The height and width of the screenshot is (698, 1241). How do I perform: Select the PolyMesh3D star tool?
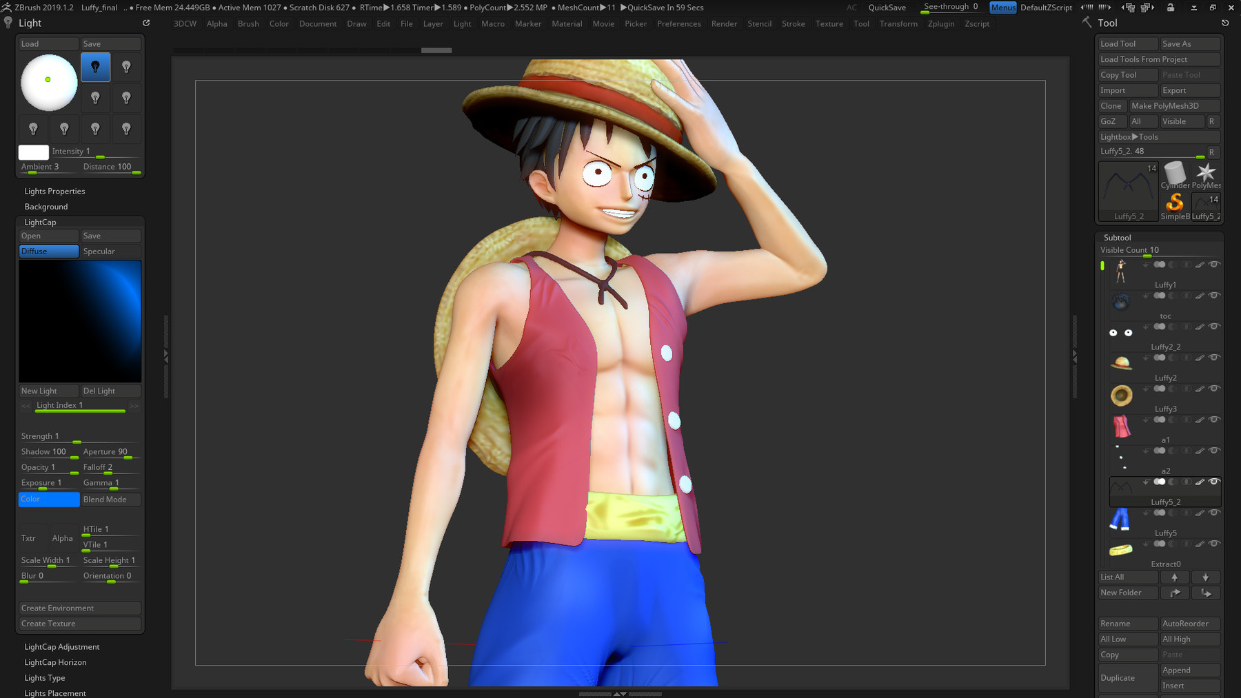click(1207, 172)
